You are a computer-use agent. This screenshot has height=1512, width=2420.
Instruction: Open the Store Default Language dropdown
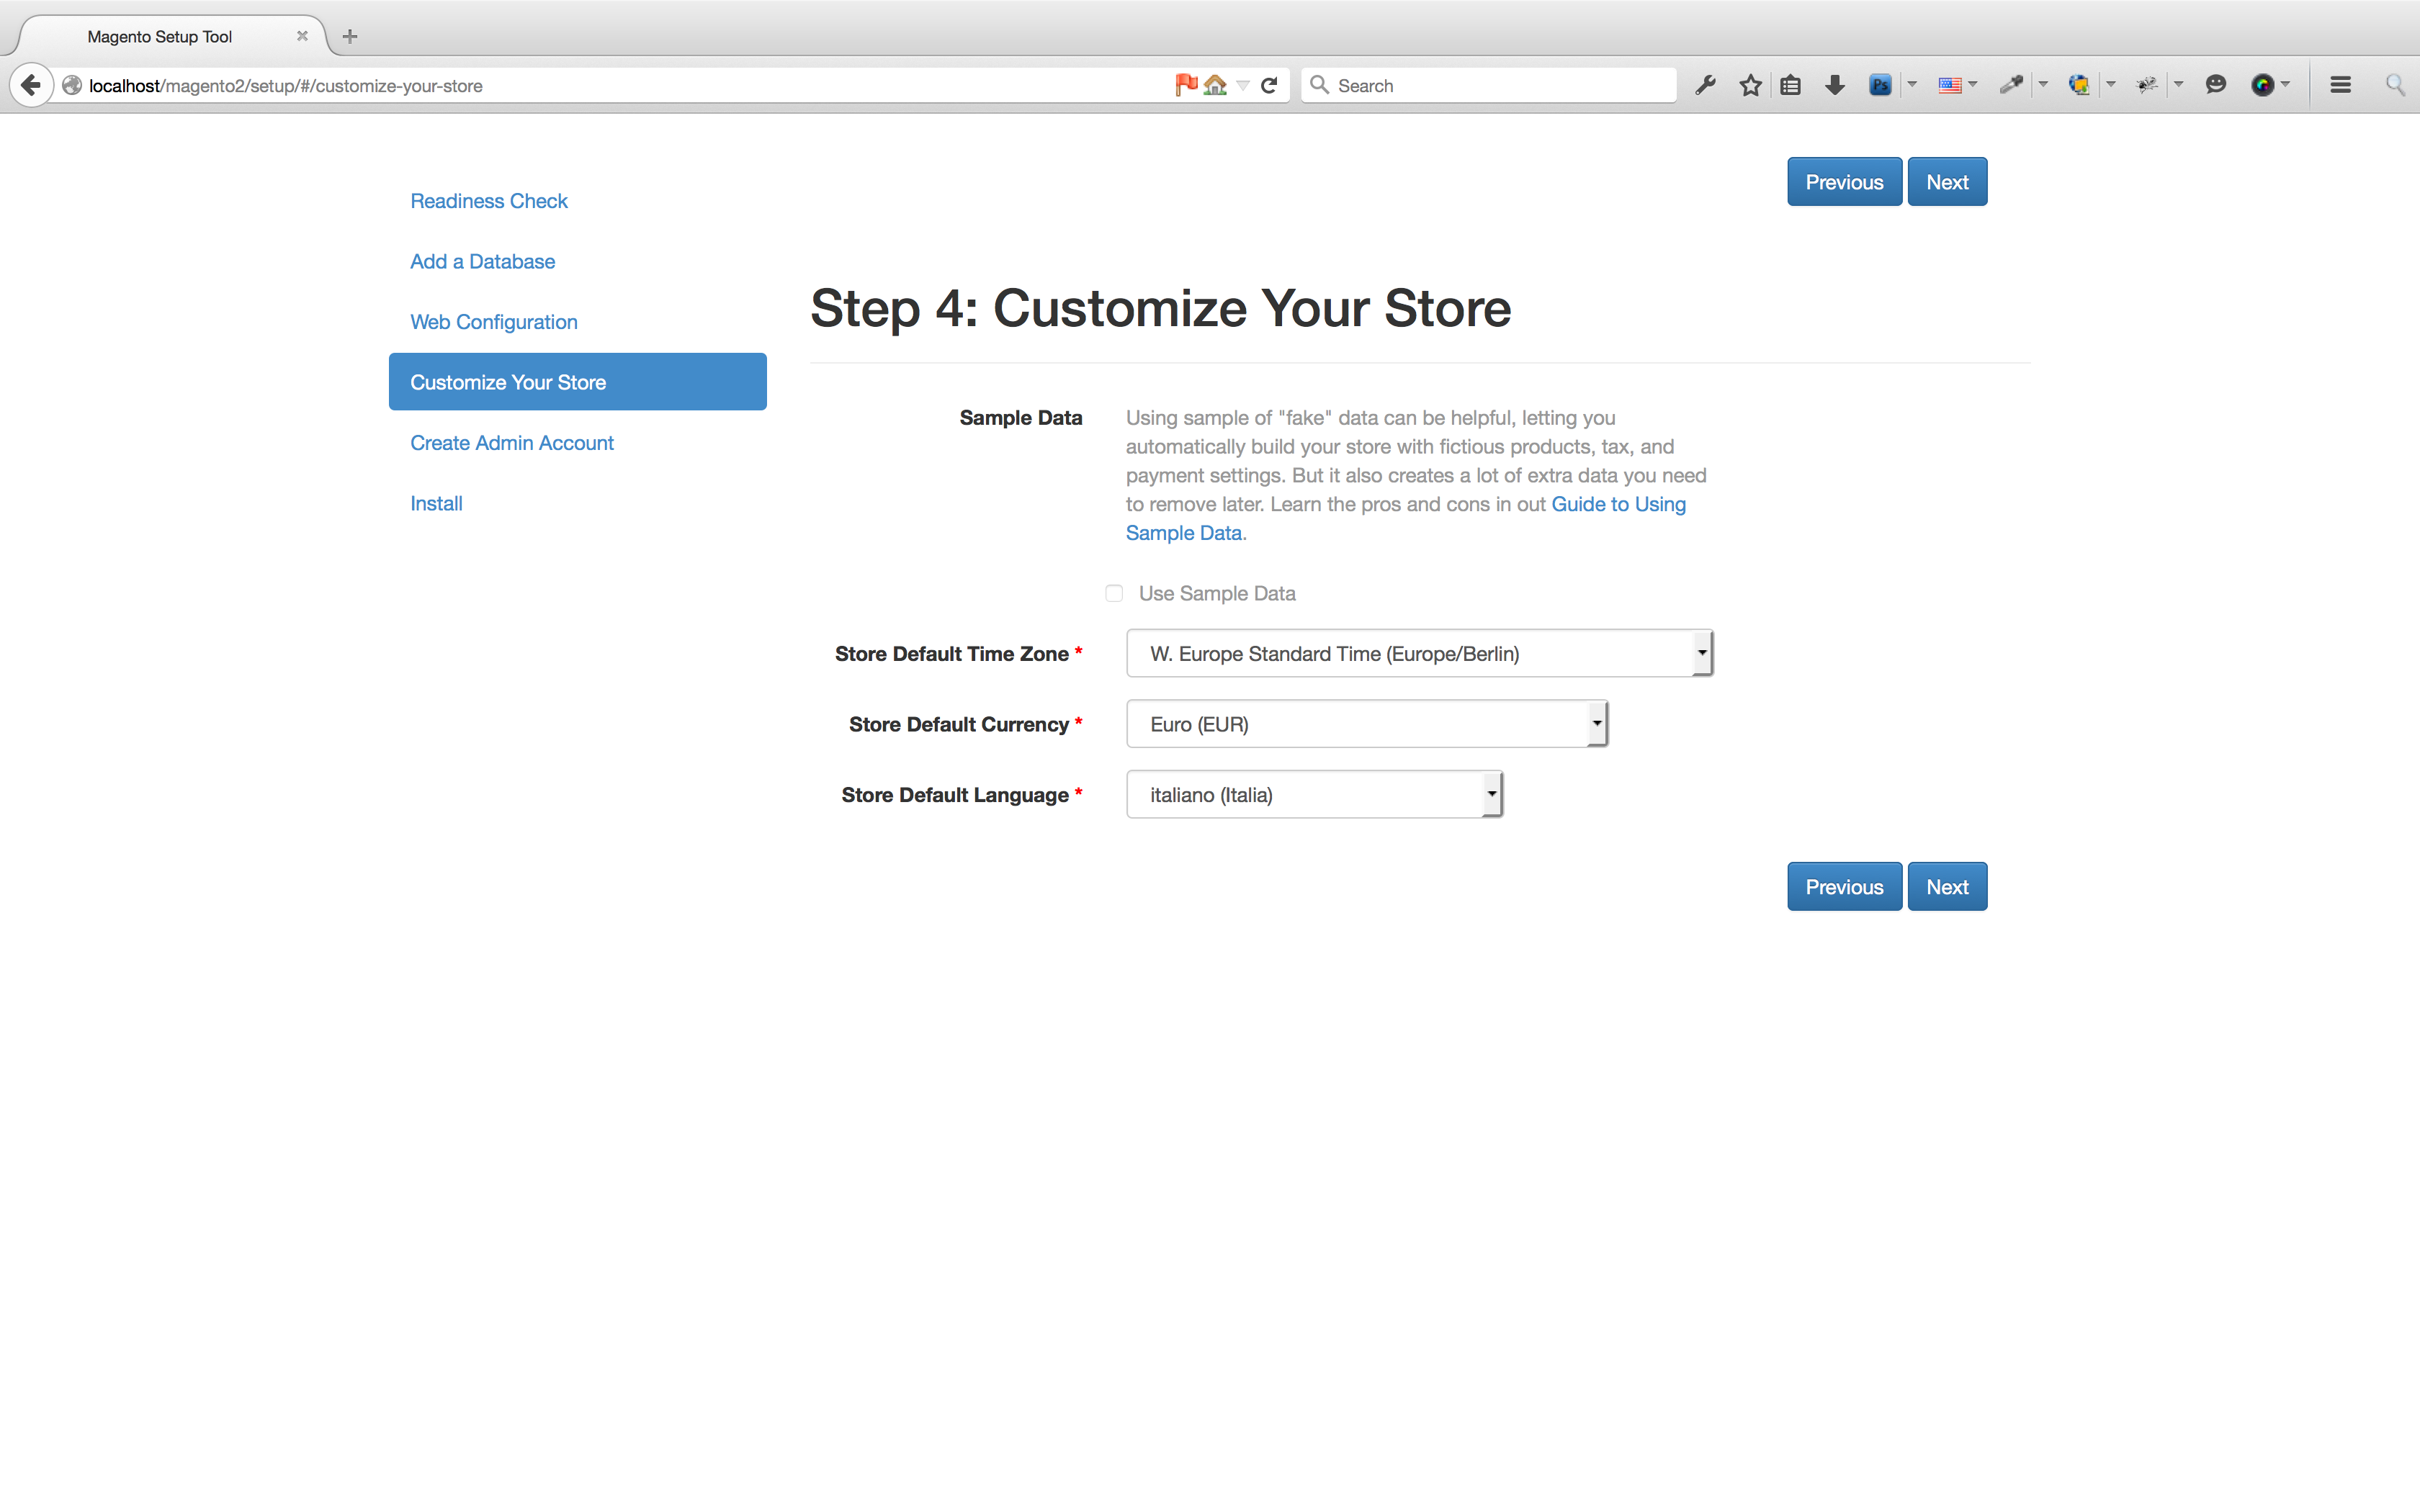coord(1313,794)
